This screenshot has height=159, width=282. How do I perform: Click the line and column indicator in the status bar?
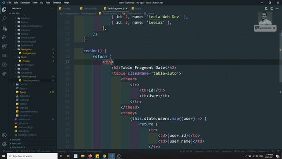[186, 151]
